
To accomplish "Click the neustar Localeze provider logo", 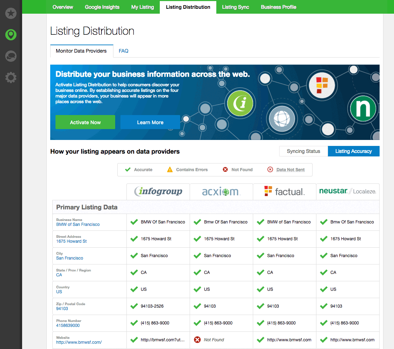I will [x=348, y=191].
